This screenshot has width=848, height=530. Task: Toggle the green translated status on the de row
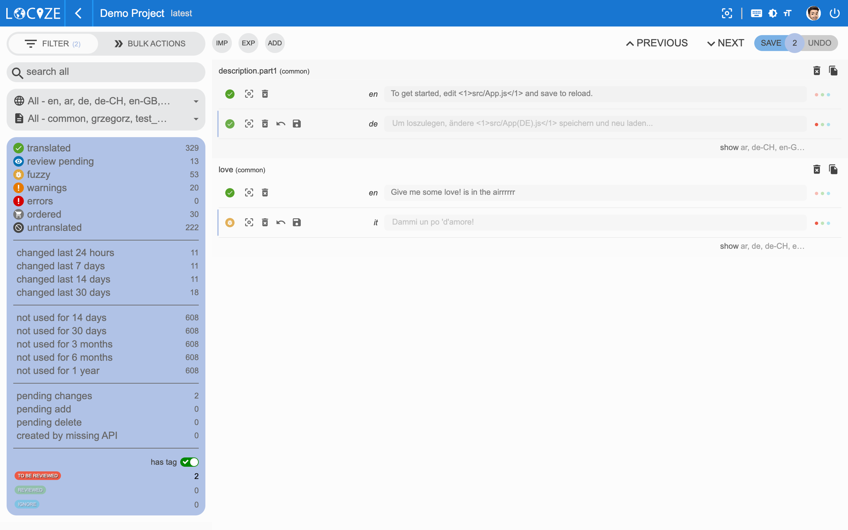(230, 124)
